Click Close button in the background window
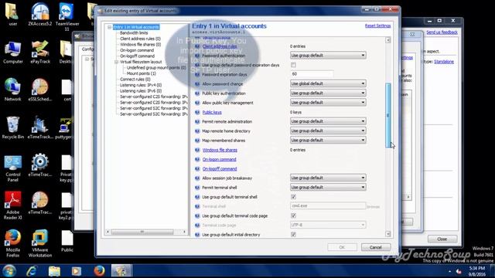Image resolution: width=495 pixels, height=278 pixels. pos(442,239)
